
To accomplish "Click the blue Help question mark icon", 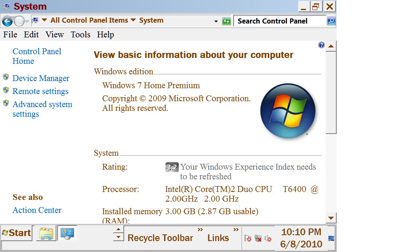I will pos(321,45).
